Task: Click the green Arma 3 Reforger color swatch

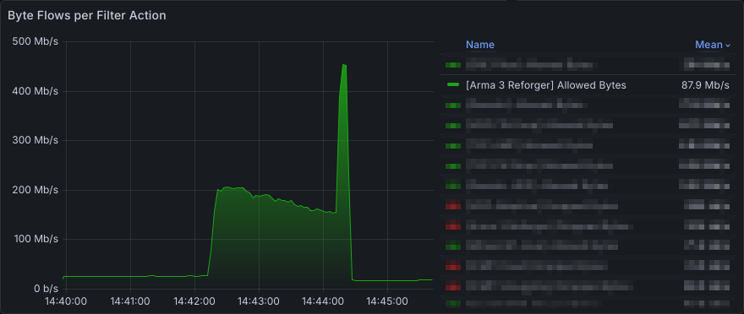Action: coord(453,84)
